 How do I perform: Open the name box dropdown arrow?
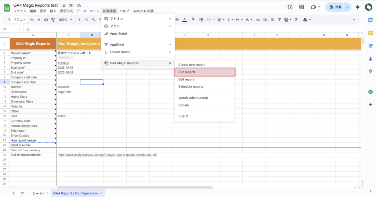coord(20,29)
